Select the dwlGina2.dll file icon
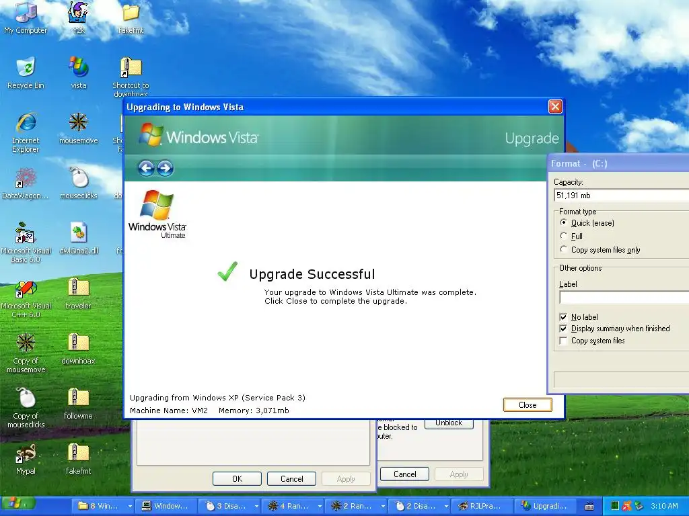Image resolution: width=689 pixels, height=516 pixels. (x=79, y=239)
